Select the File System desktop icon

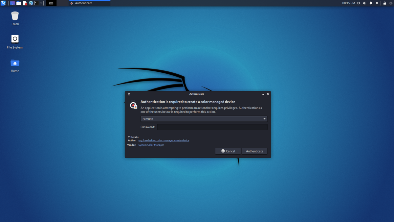[x=15, y=42]
